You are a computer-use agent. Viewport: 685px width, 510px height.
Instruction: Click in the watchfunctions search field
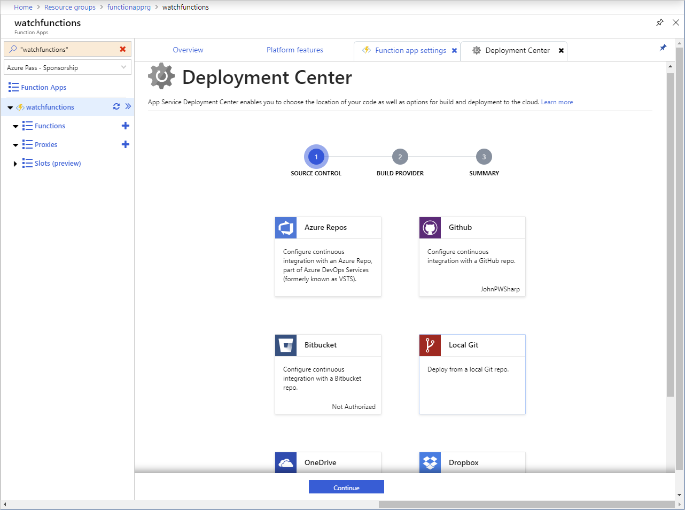pos(68,49)
